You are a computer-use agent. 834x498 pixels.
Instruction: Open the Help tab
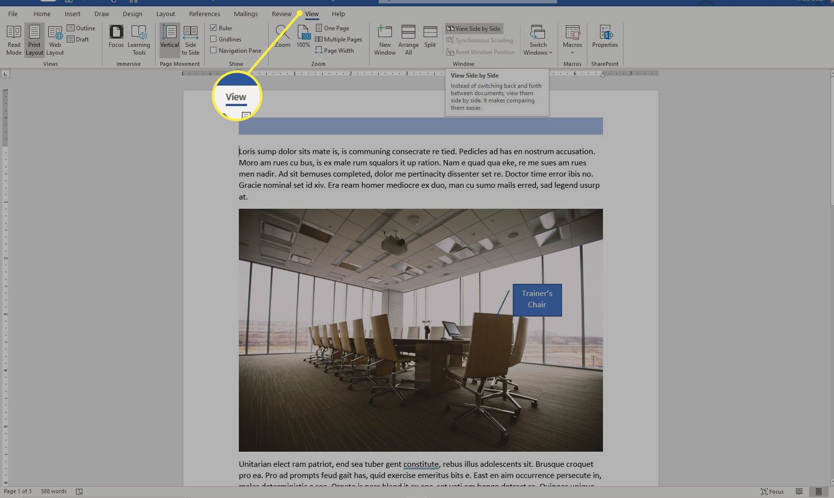338,14
